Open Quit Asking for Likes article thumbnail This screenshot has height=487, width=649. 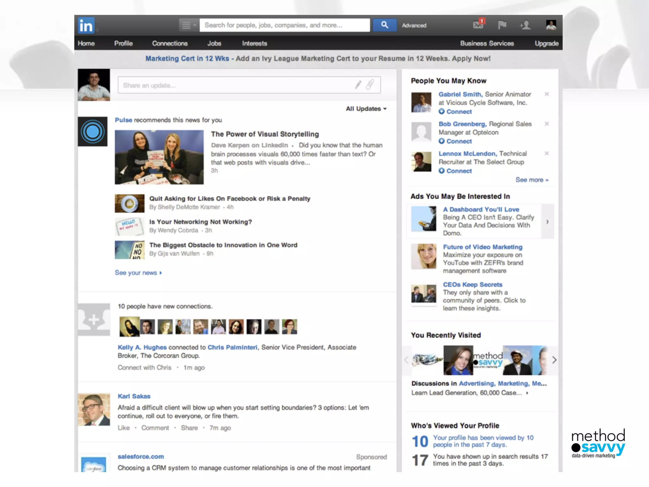pos(130,203)
